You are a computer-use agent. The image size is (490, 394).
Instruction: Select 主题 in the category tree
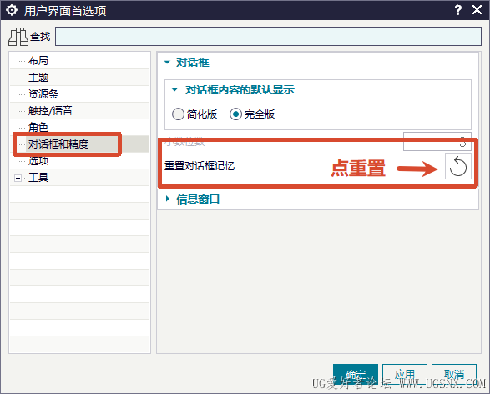[x=38, y=77]
